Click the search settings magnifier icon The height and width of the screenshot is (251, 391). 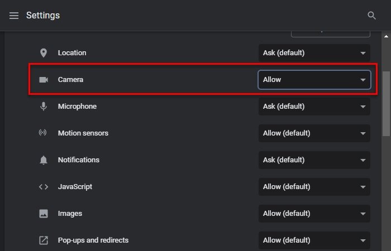click(372, 16)
